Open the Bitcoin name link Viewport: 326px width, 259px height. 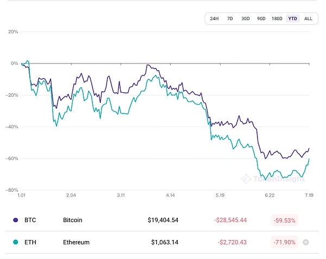pos(72,220)
